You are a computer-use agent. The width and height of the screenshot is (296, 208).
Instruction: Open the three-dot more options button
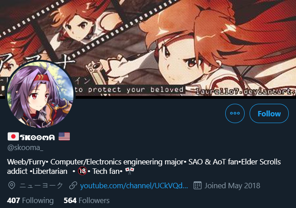coord(235,113)
